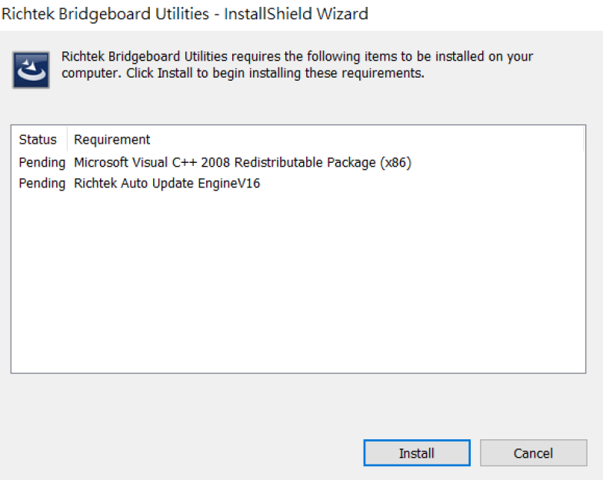The image size is (603, 480).
Task: Click "InstallShield Wizard" text in window title
Action: [x=296, y=14]
